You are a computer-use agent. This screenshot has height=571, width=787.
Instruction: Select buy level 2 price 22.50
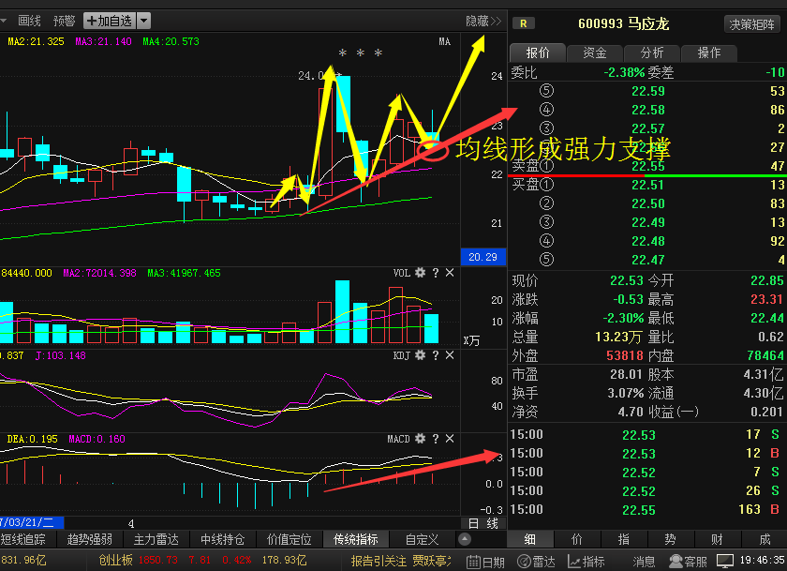click(x=648, y=203)
